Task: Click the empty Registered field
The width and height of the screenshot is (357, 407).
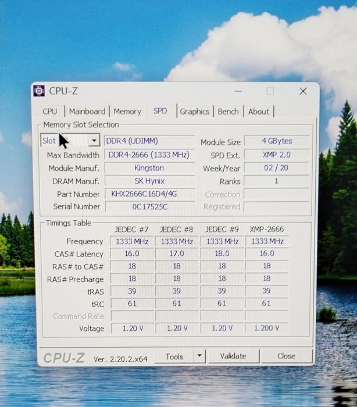Action: click(277, 207)
